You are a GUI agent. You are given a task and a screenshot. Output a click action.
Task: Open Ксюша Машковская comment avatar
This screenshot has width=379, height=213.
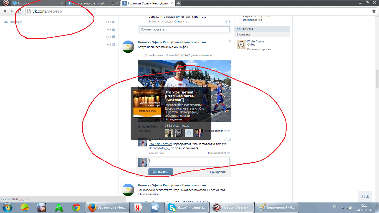(142, 142)
